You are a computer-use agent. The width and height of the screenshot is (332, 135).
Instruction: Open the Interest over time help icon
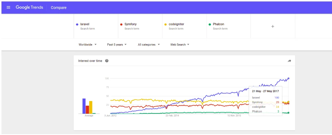coord(107,61)
